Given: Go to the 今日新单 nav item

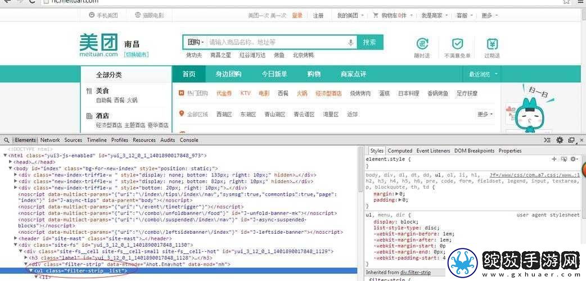Looking at the screenshot, I should [274, 74].
